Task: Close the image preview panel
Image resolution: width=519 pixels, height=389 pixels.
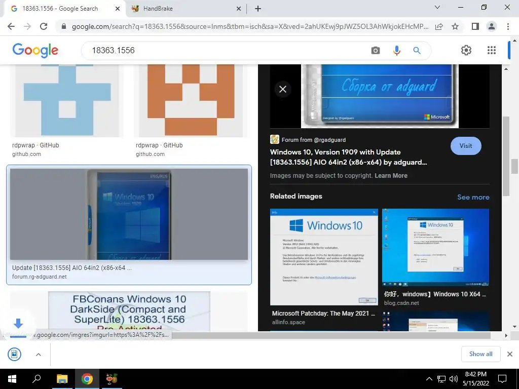Action: tap(283, 89)
